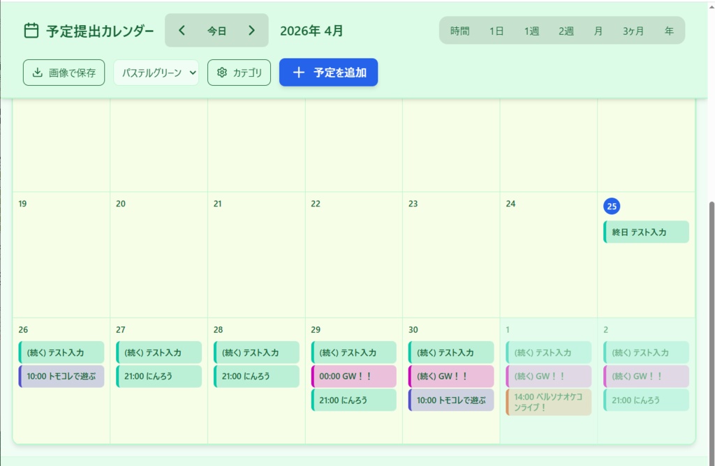Select date number 23

pyautogui.click(x=413, y=204)
